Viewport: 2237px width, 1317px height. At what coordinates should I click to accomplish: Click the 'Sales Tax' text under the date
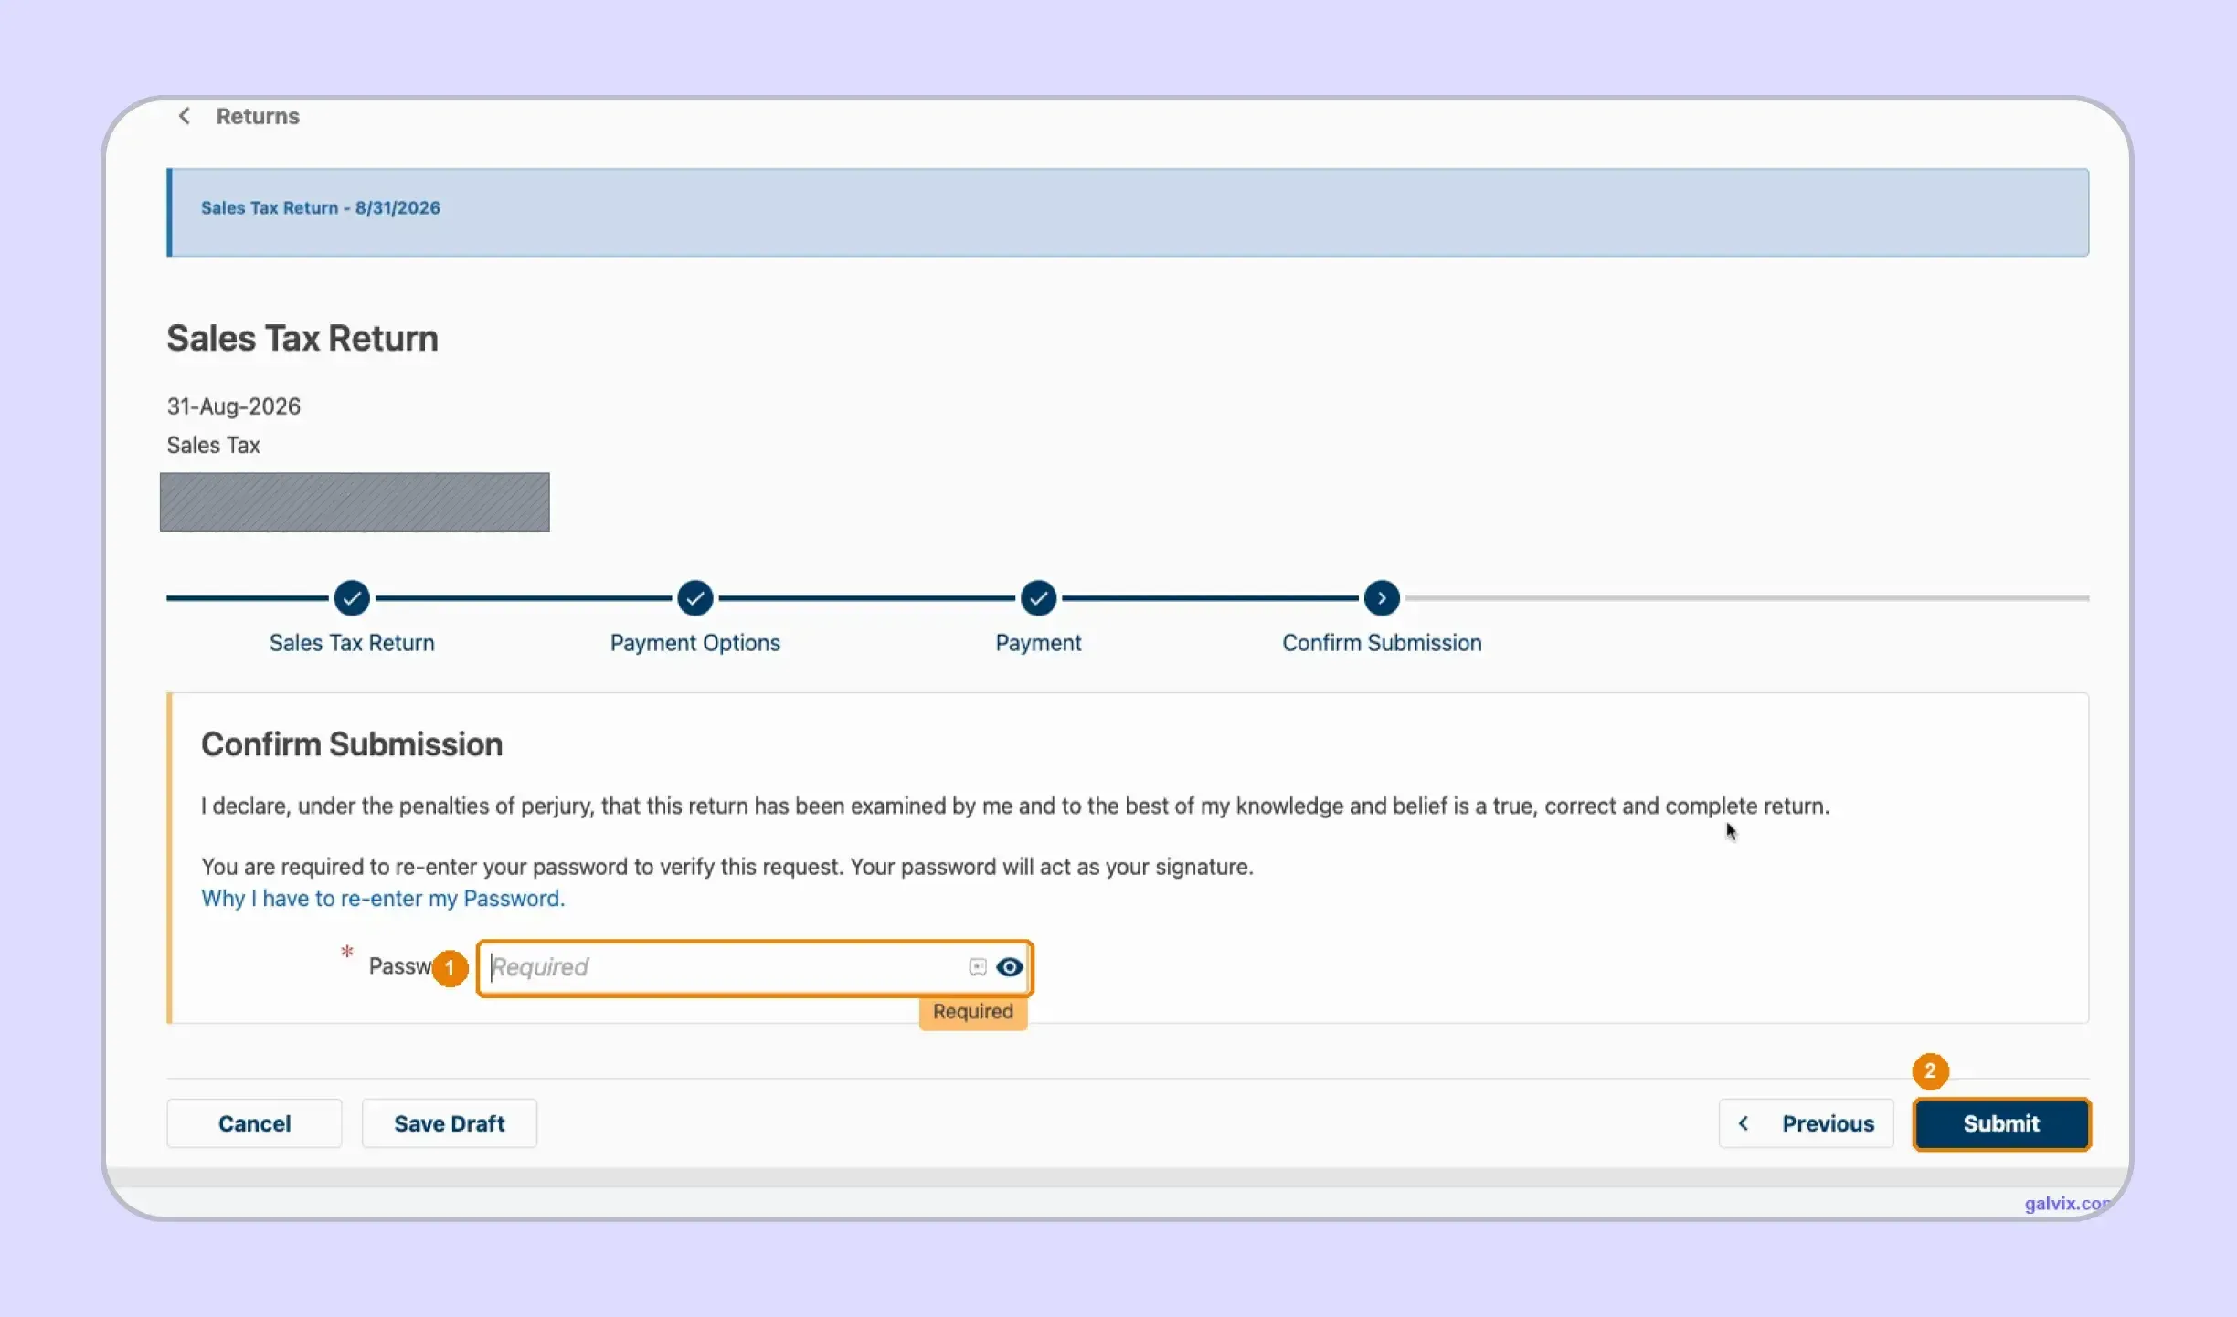pyautogui.click(x=213, y=445)
